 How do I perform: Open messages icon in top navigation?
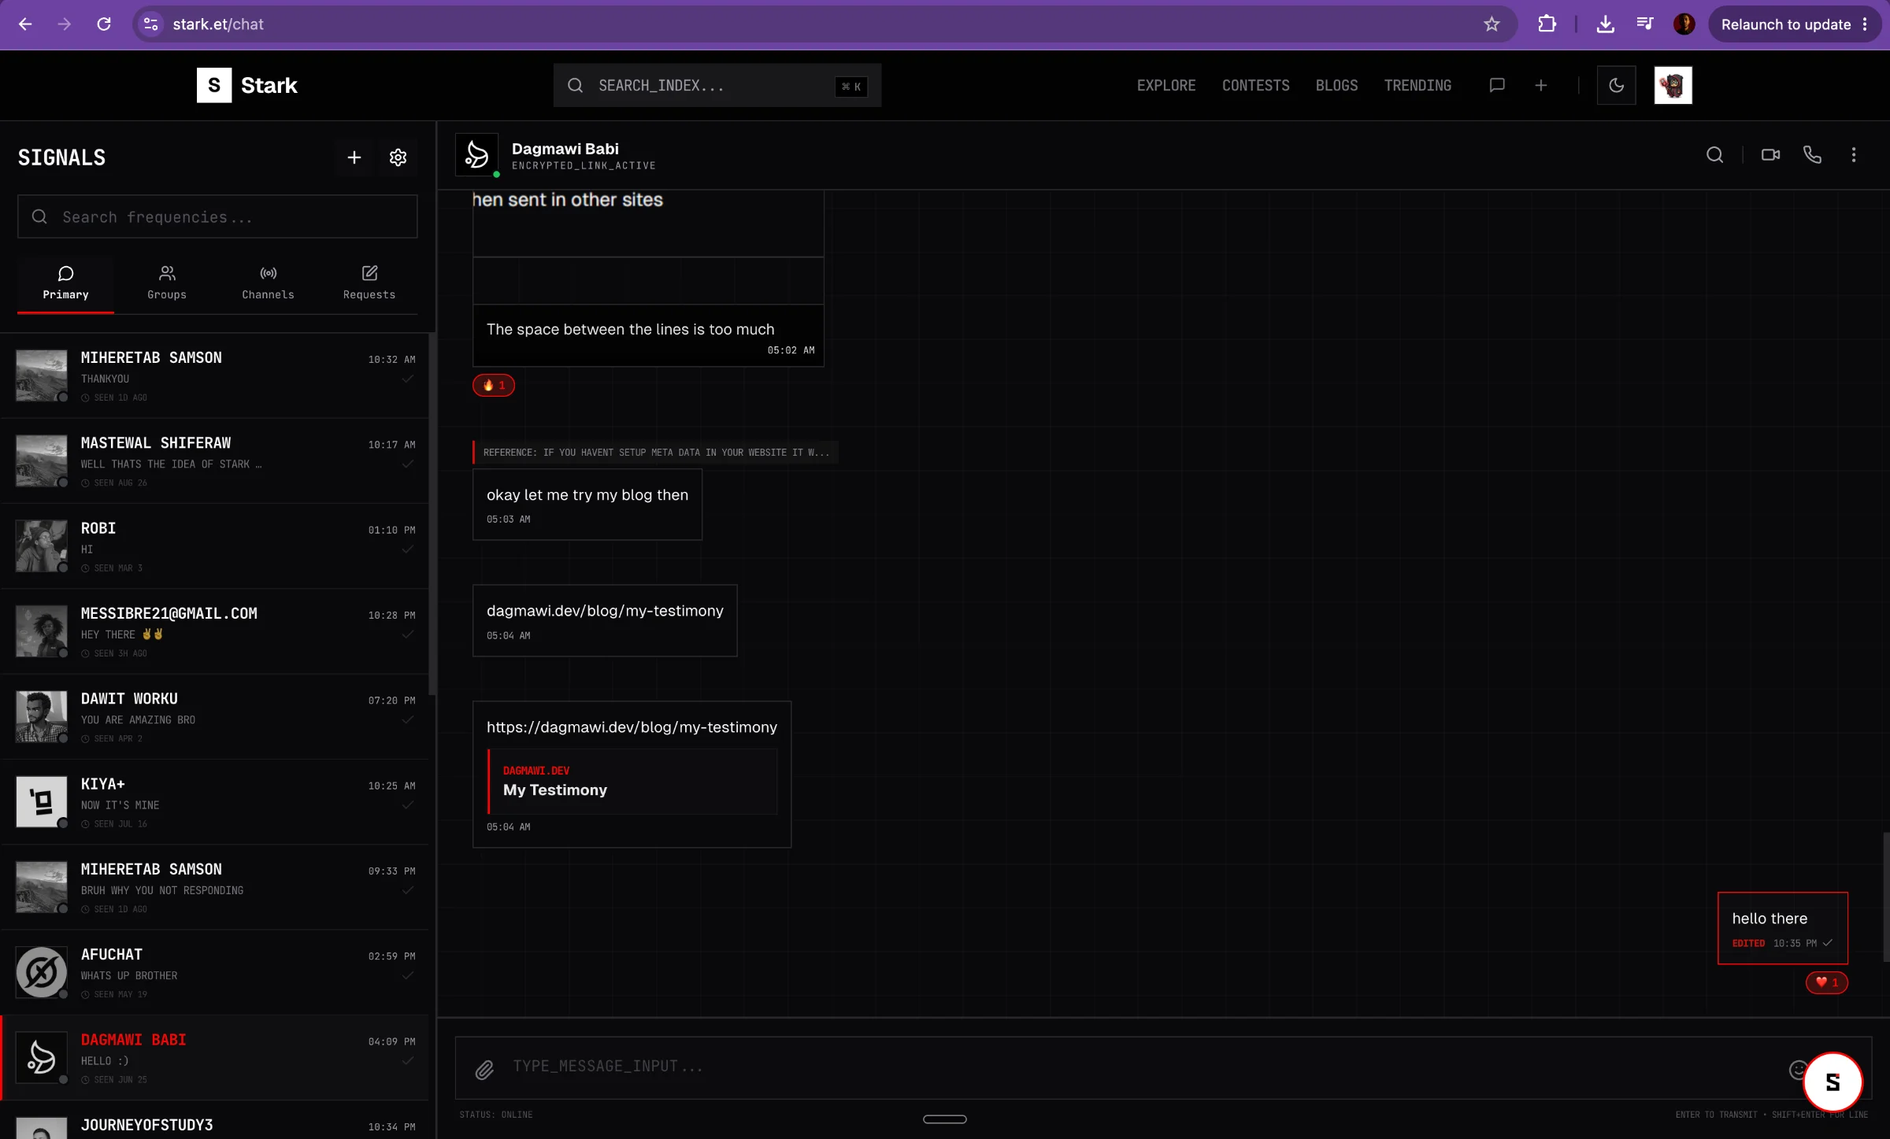coord(1497,85)
